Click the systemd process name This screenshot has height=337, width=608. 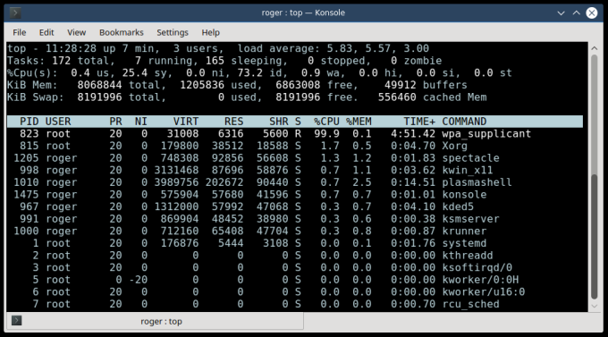click(465, 243)
